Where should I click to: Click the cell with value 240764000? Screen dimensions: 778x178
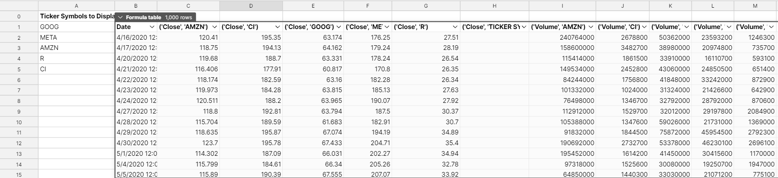click(x=563, y=38)
